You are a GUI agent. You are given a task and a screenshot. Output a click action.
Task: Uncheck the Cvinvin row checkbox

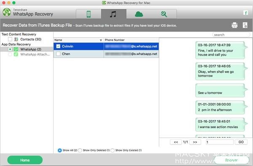[x=58, y=46]
